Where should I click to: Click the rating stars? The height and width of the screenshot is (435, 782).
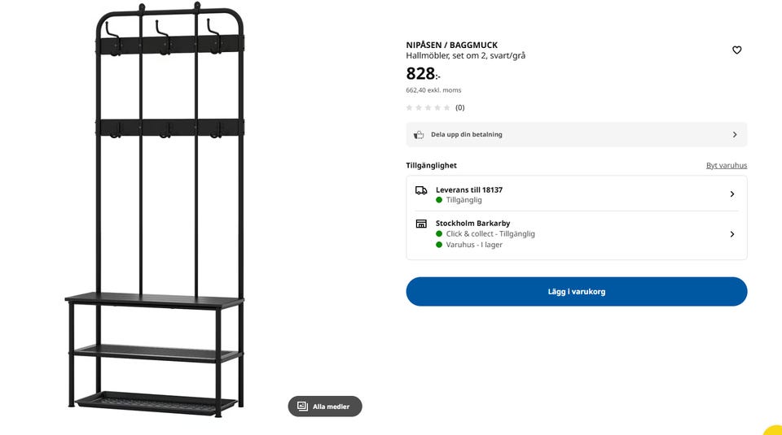pos(428,107)
